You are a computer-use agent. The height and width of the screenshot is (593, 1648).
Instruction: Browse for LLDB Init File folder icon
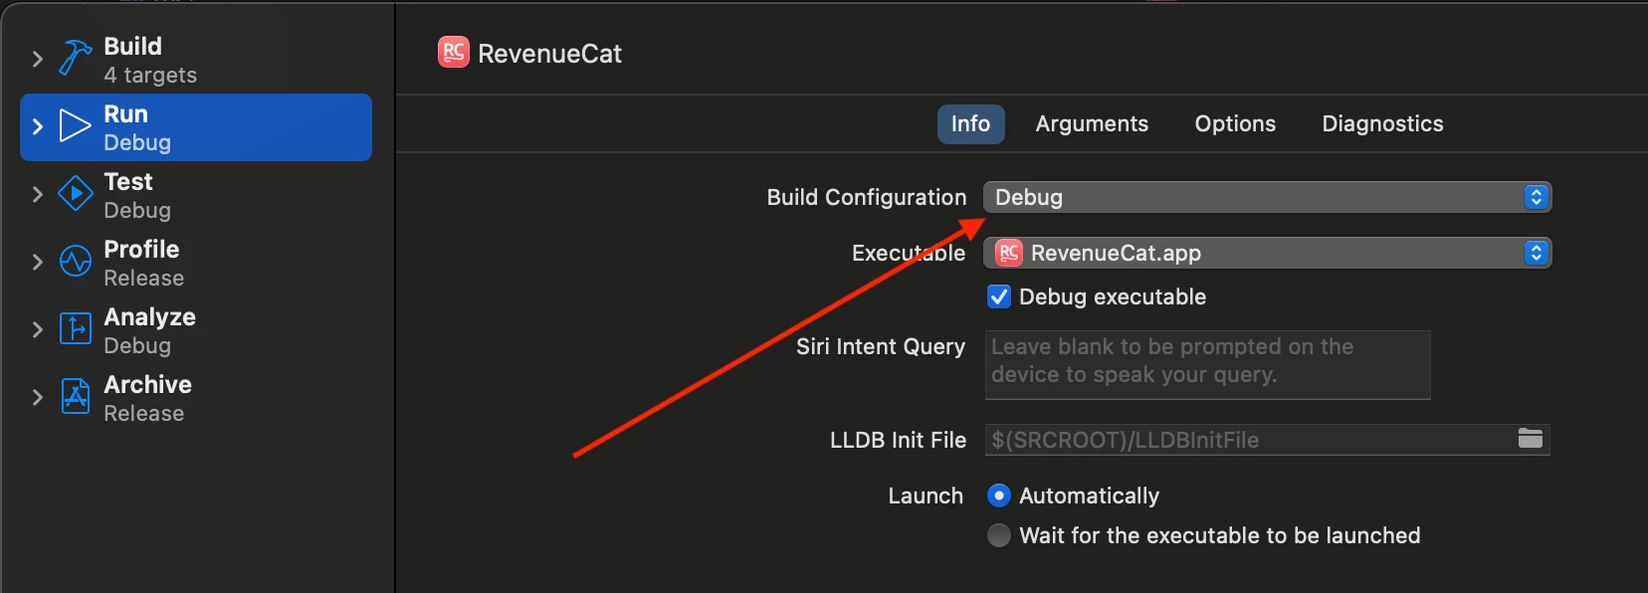[1530, 439]
